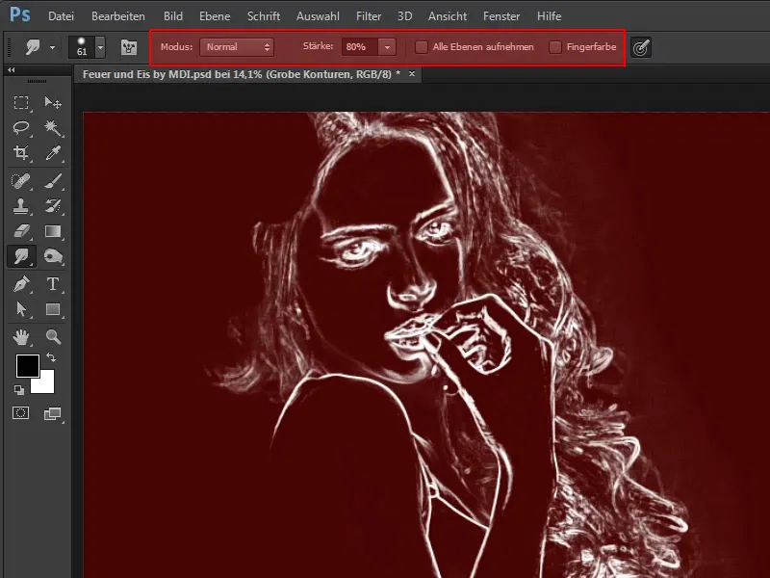Image resolution: width=770 pixels, height=578 pixels.
Task: Open the Schrift menu
Action: pos(264,16)
